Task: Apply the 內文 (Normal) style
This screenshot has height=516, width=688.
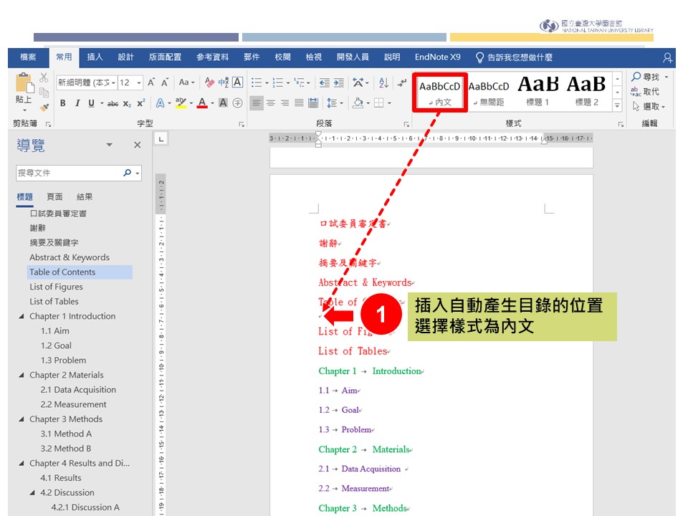Action: [439, 92]
